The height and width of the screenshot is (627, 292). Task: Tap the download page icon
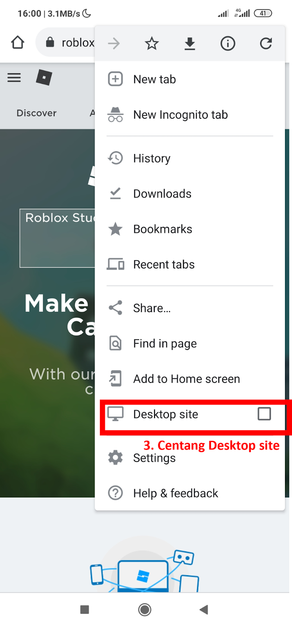click(x=190, y=43)
